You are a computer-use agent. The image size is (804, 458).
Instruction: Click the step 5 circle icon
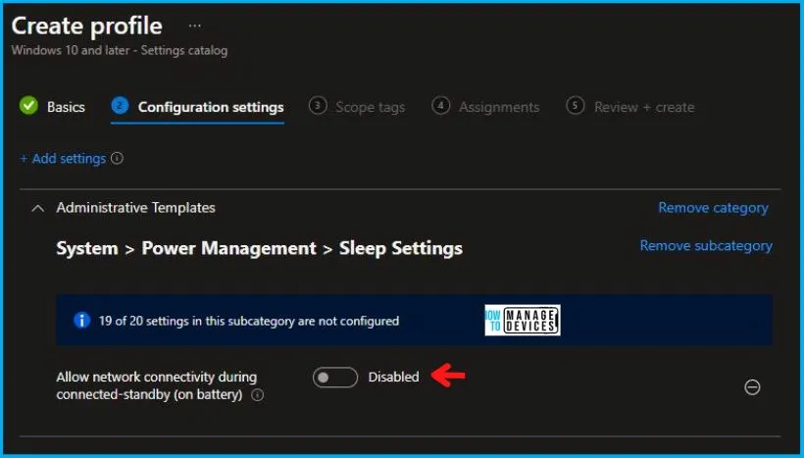[x=576, y=106]
